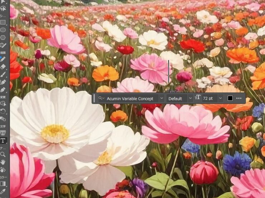
Task: Select the Rectangle shape tool
Action: click(x=3, y=22)
